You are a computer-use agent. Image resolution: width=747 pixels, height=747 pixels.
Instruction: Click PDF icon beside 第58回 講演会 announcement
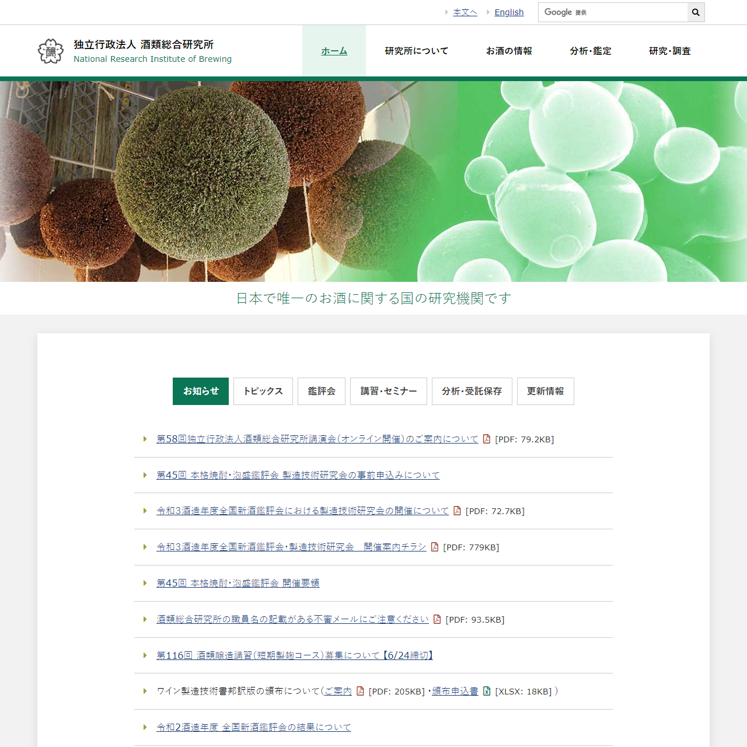point(487,439)
